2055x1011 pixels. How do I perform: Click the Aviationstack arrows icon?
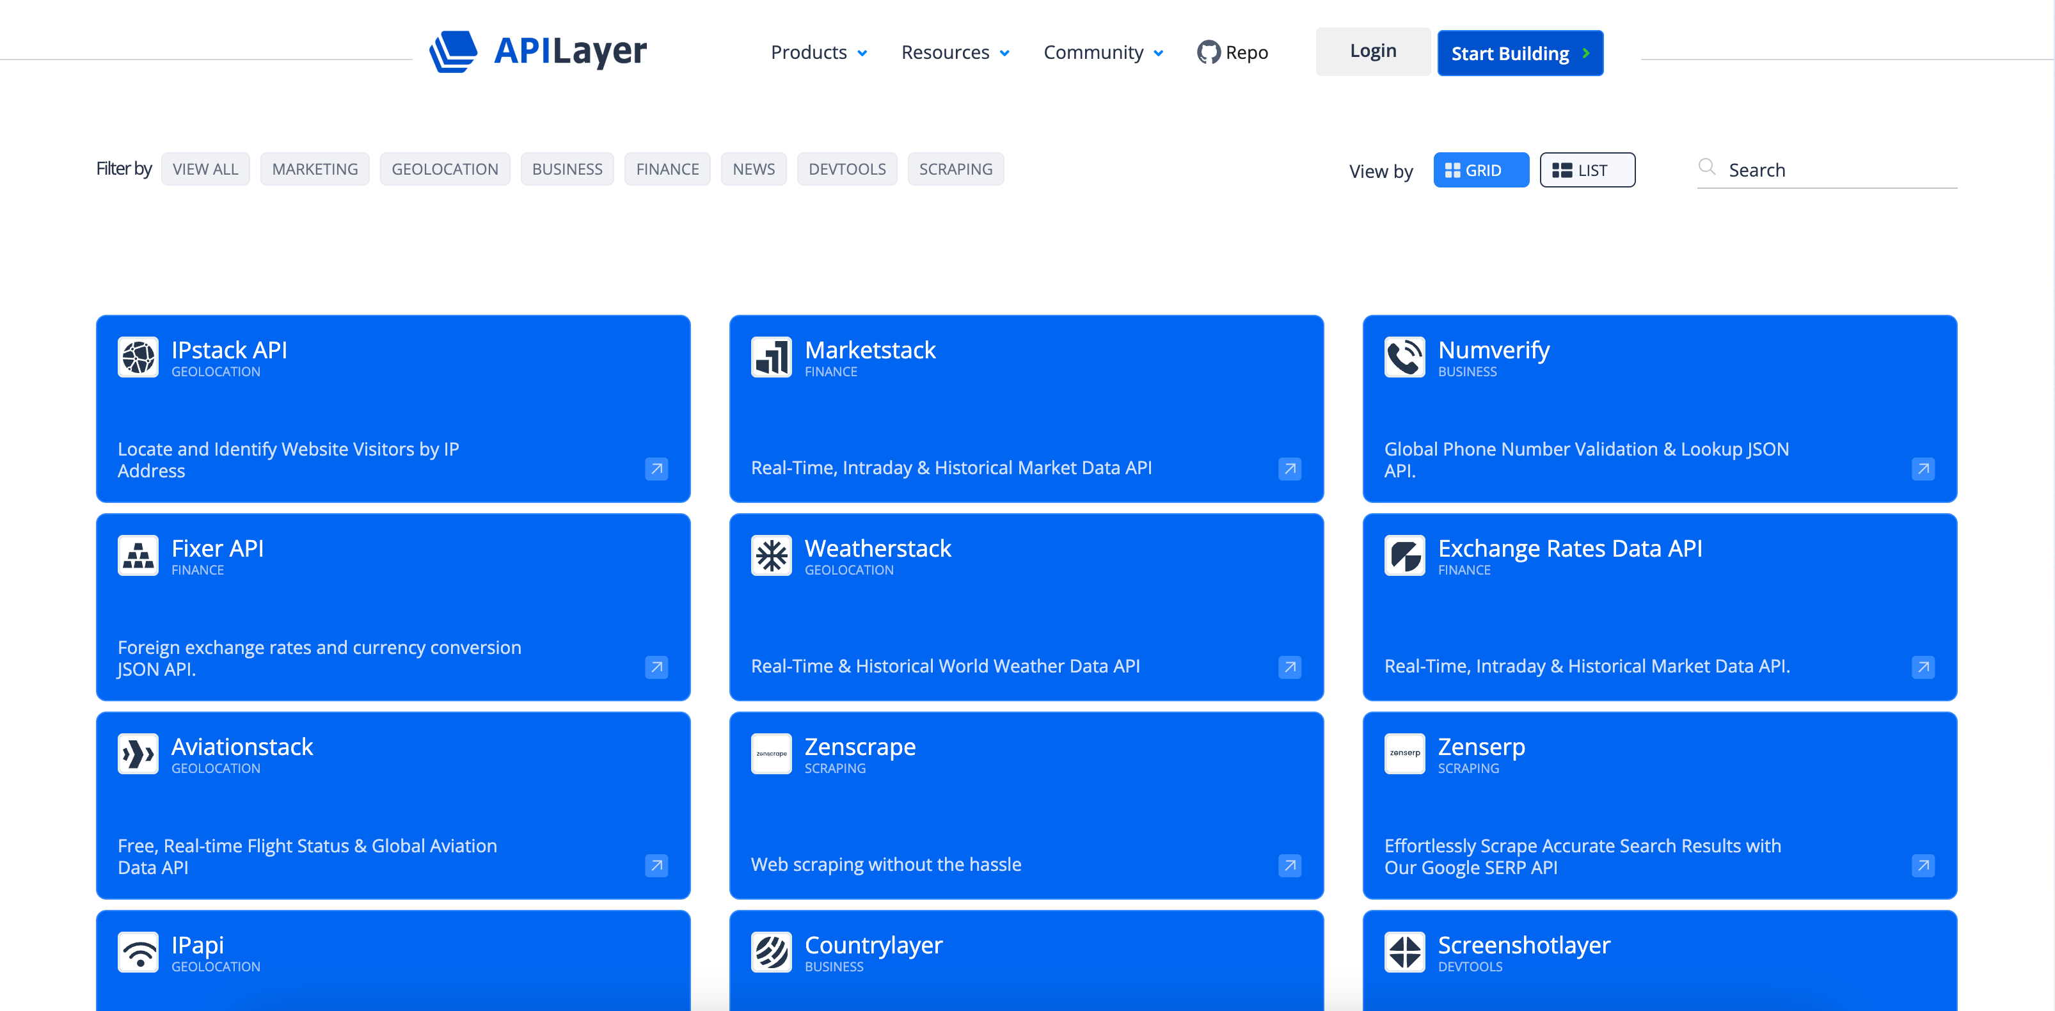138,753
